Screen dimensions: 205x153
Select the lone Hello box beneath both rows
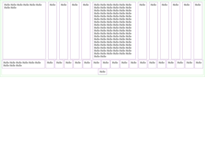[102, 72]
